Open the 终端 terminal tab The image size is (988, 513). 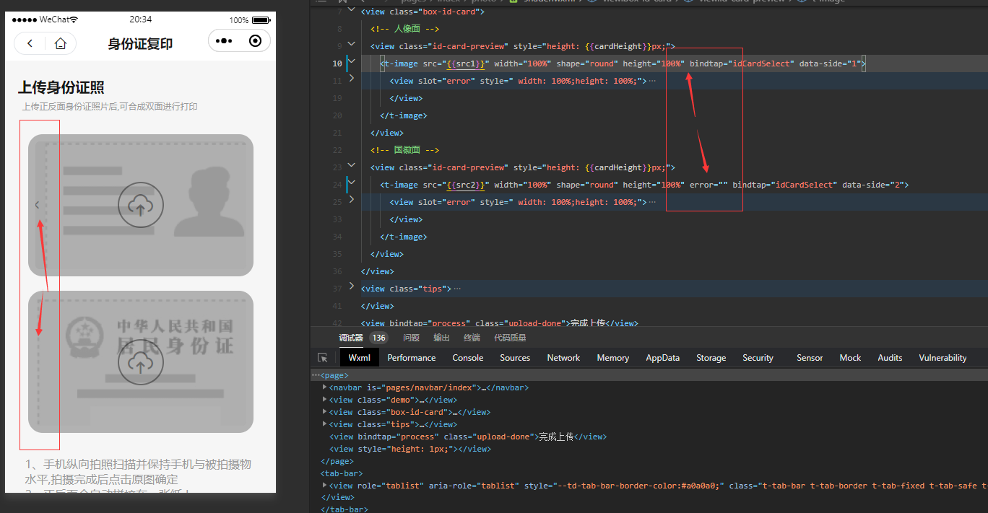472,337
